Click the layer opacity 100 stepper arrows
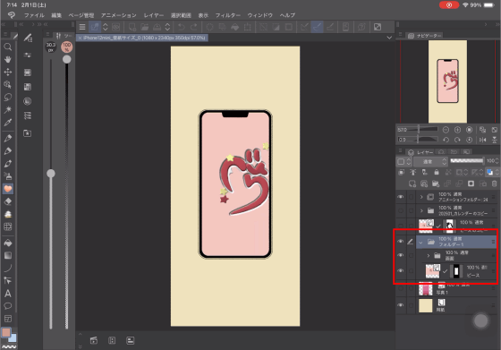This screenshot has height=350, width=501. pyautogui.click(x=497, y=161)
